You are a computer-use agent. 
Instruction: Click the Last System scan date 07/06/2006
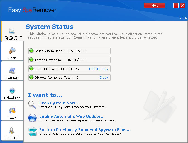[77, 51]
